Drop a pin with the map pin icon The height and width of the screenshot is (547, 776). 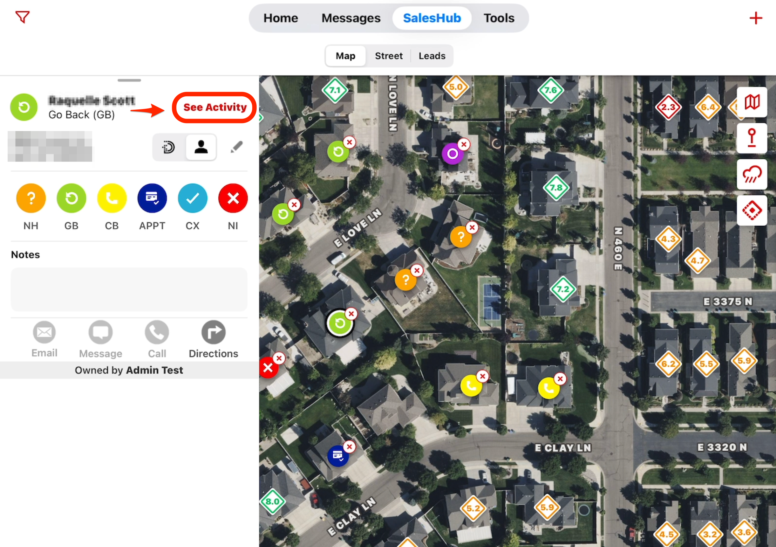(752, 138)
